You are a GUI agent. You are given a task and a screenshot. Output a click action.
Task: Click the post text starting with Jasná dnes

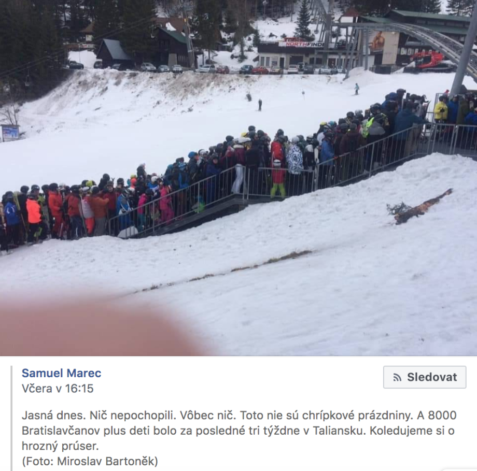point(239,430)
